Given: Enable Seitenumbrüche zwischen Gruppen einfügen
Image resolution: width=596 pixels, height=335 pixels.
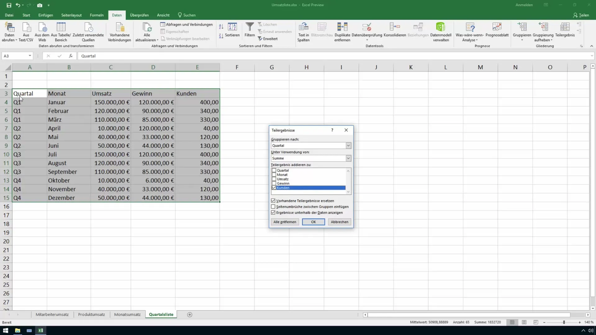Looking at the screenshot, I should (x=273, y=207).
